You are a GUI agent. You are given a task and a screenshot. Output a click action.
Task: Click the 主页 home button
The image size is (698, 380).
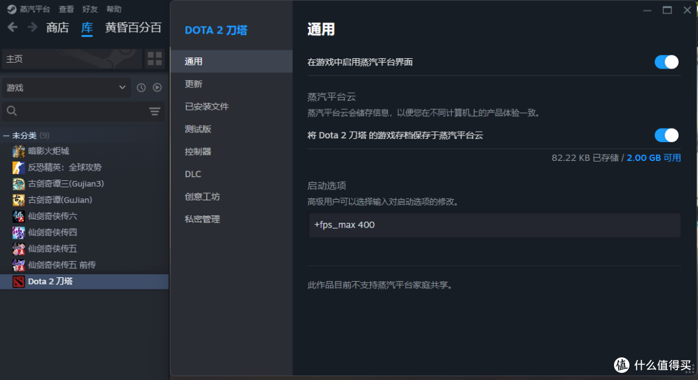72,59
